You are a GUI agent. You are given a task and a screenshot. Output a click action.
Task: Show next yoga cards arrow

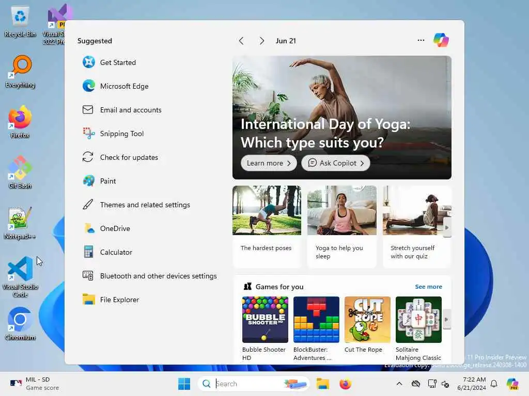(x=447, y=227)
